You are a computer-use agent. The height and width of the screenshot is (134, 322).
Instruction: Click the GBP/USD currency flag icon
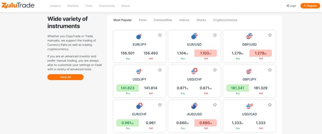(x=249, y=36)
